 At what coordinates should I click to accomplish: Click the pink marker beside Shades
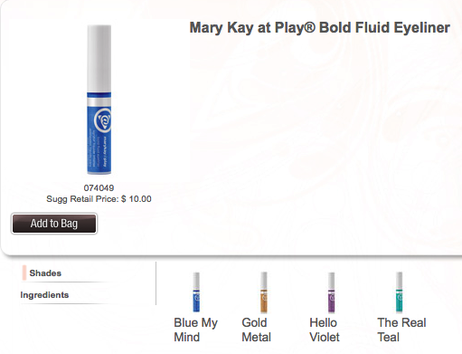pyautogui.click(x=24, y=273)
